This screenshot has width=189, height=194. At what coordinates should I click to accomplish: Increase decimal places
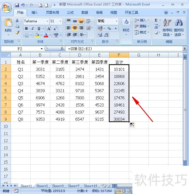[x=100, y=35]
